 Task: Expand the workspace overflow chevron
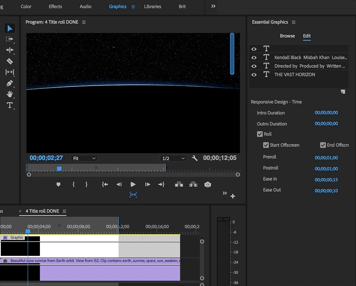[213, 7]
